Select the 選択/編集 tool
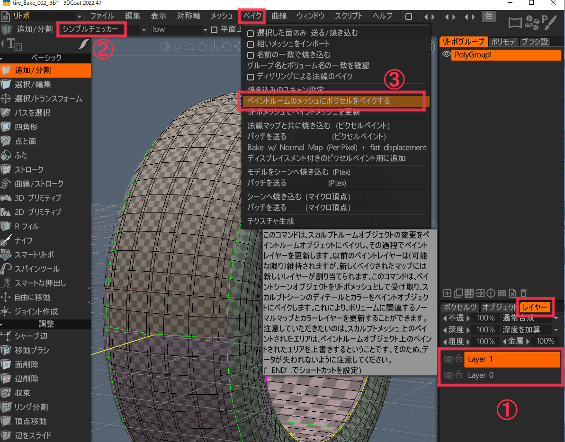 pyautogui.click(x=45, y=84)
